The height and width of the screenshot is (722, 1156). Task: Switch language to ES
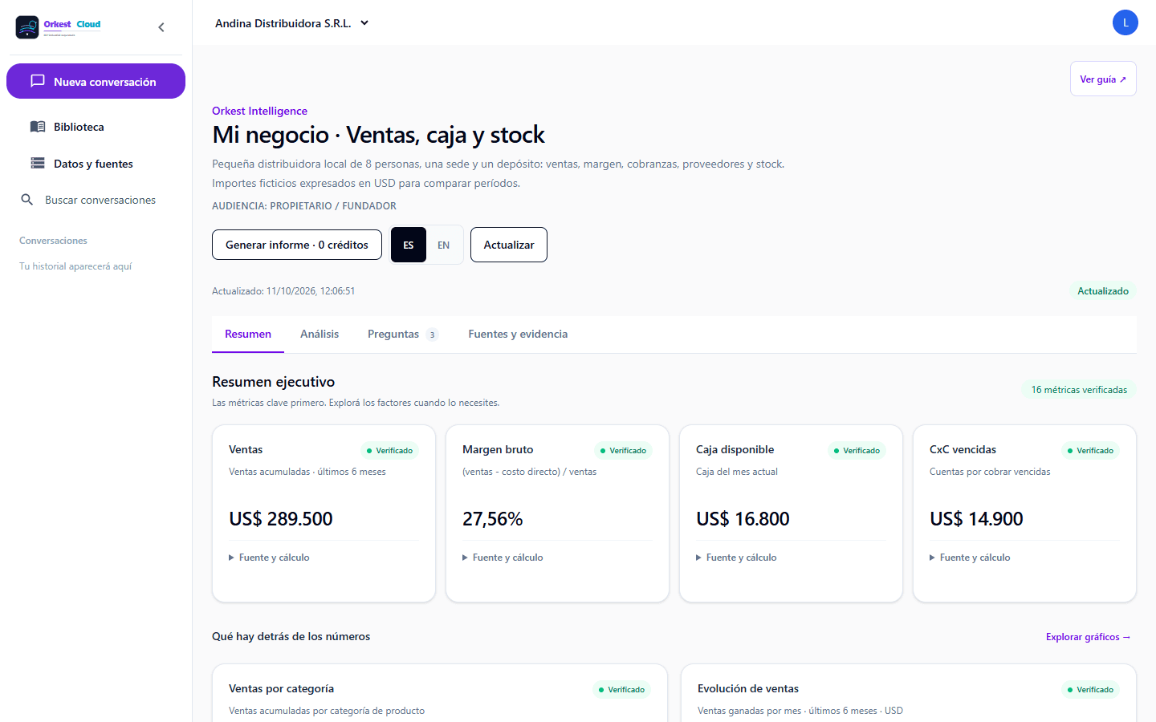click(409, 245)
